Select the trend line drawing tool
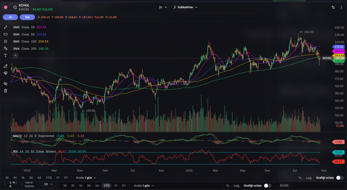Screen dimensions: 347x190 click(x=5, y=27)
